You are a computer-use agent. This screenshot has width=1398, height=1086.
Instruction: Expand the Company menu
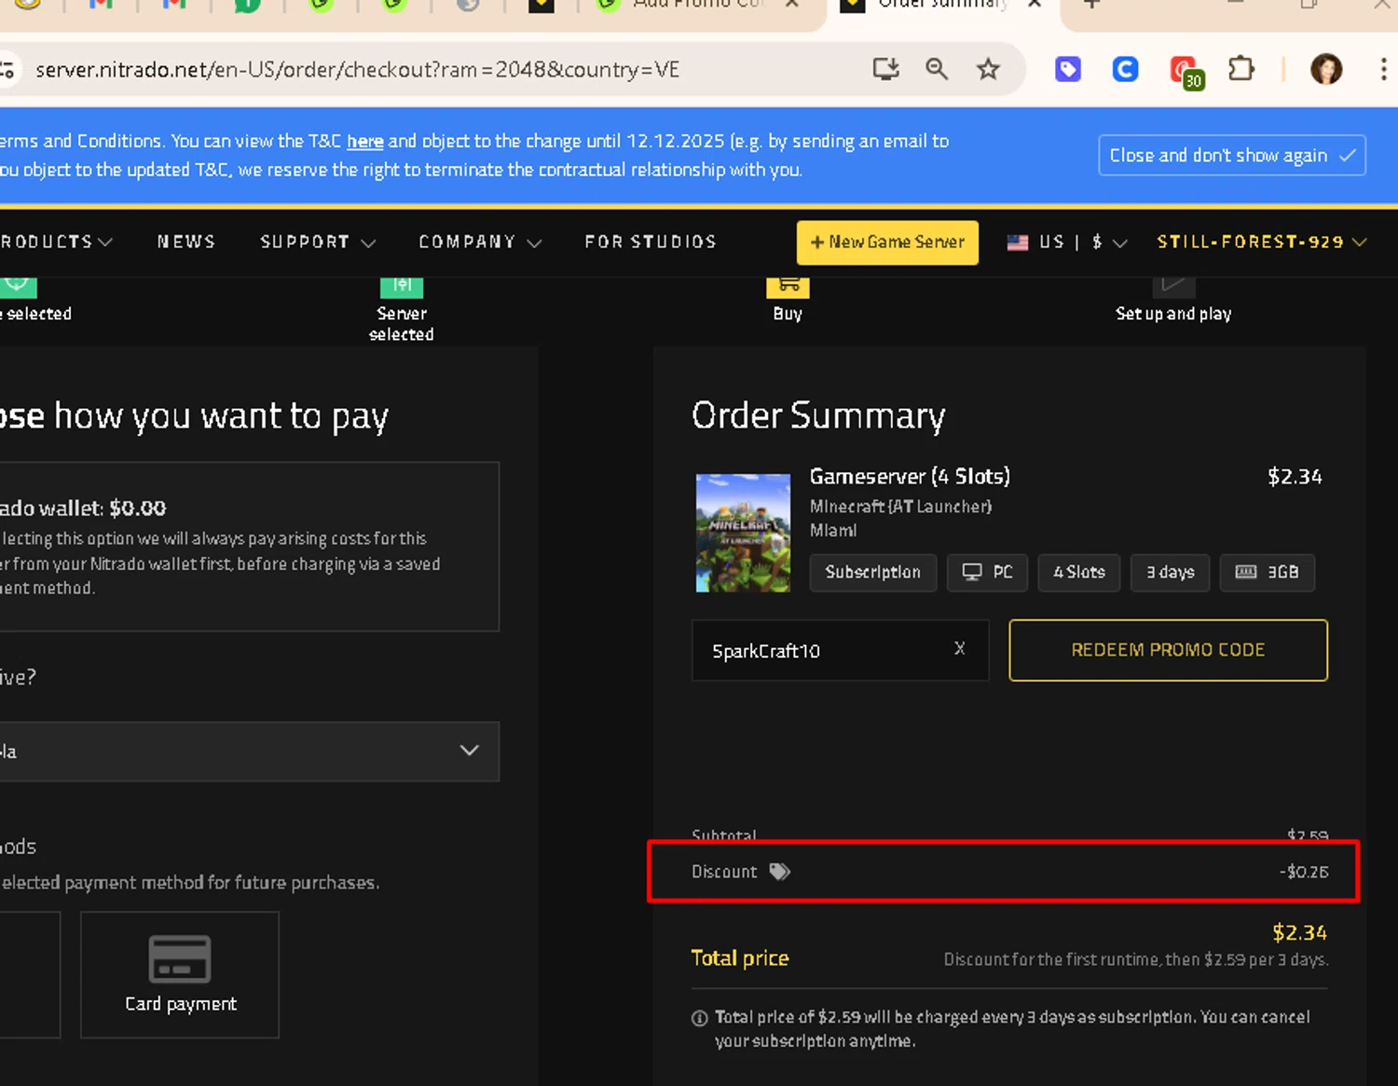pyautogui.click(x=480, y=242)
